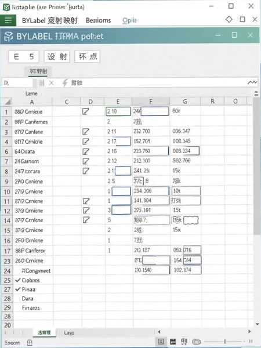Cancel the entry with the formula bar X icon

51,83
